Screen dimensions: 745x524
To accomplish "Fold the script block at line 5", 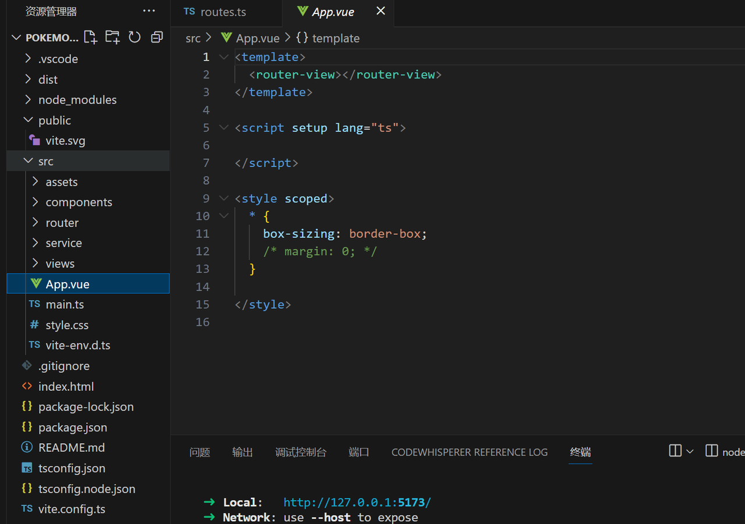I will click(223, 127).
